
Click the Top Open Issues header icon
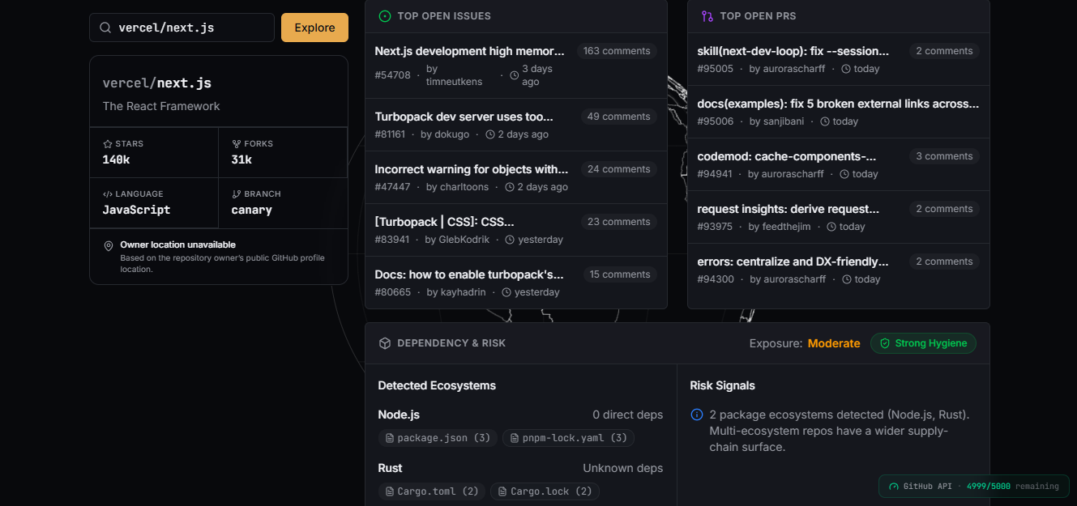tap(385, 15)
